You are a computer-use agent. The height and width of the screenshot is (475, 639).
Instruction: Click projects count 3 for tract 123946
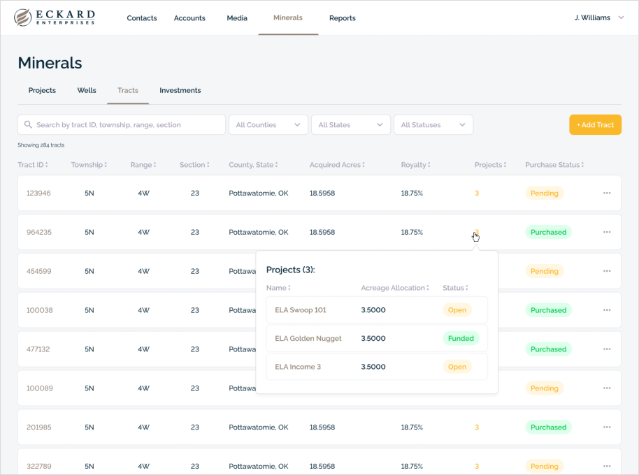click(476, 193)
